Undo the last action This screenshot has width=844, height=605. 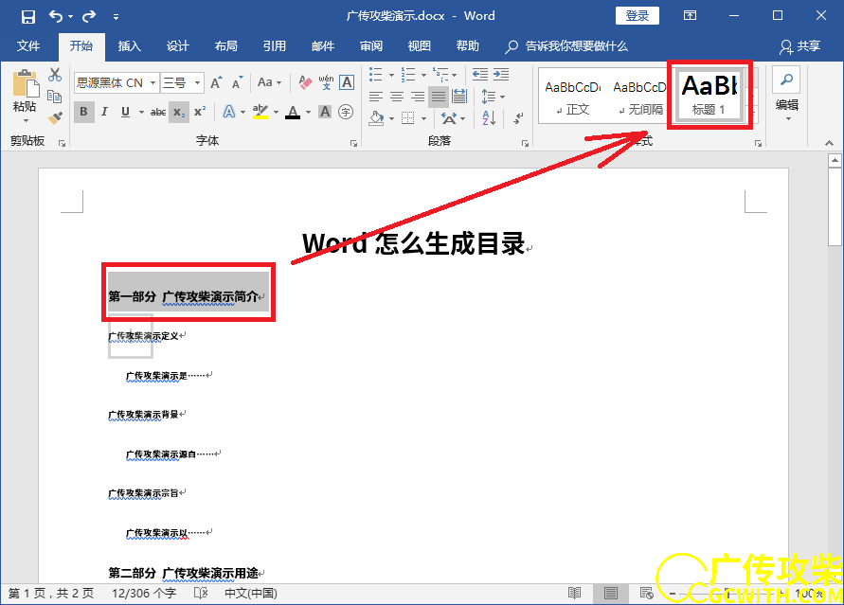pyautogui.click(x=56, y=16)
